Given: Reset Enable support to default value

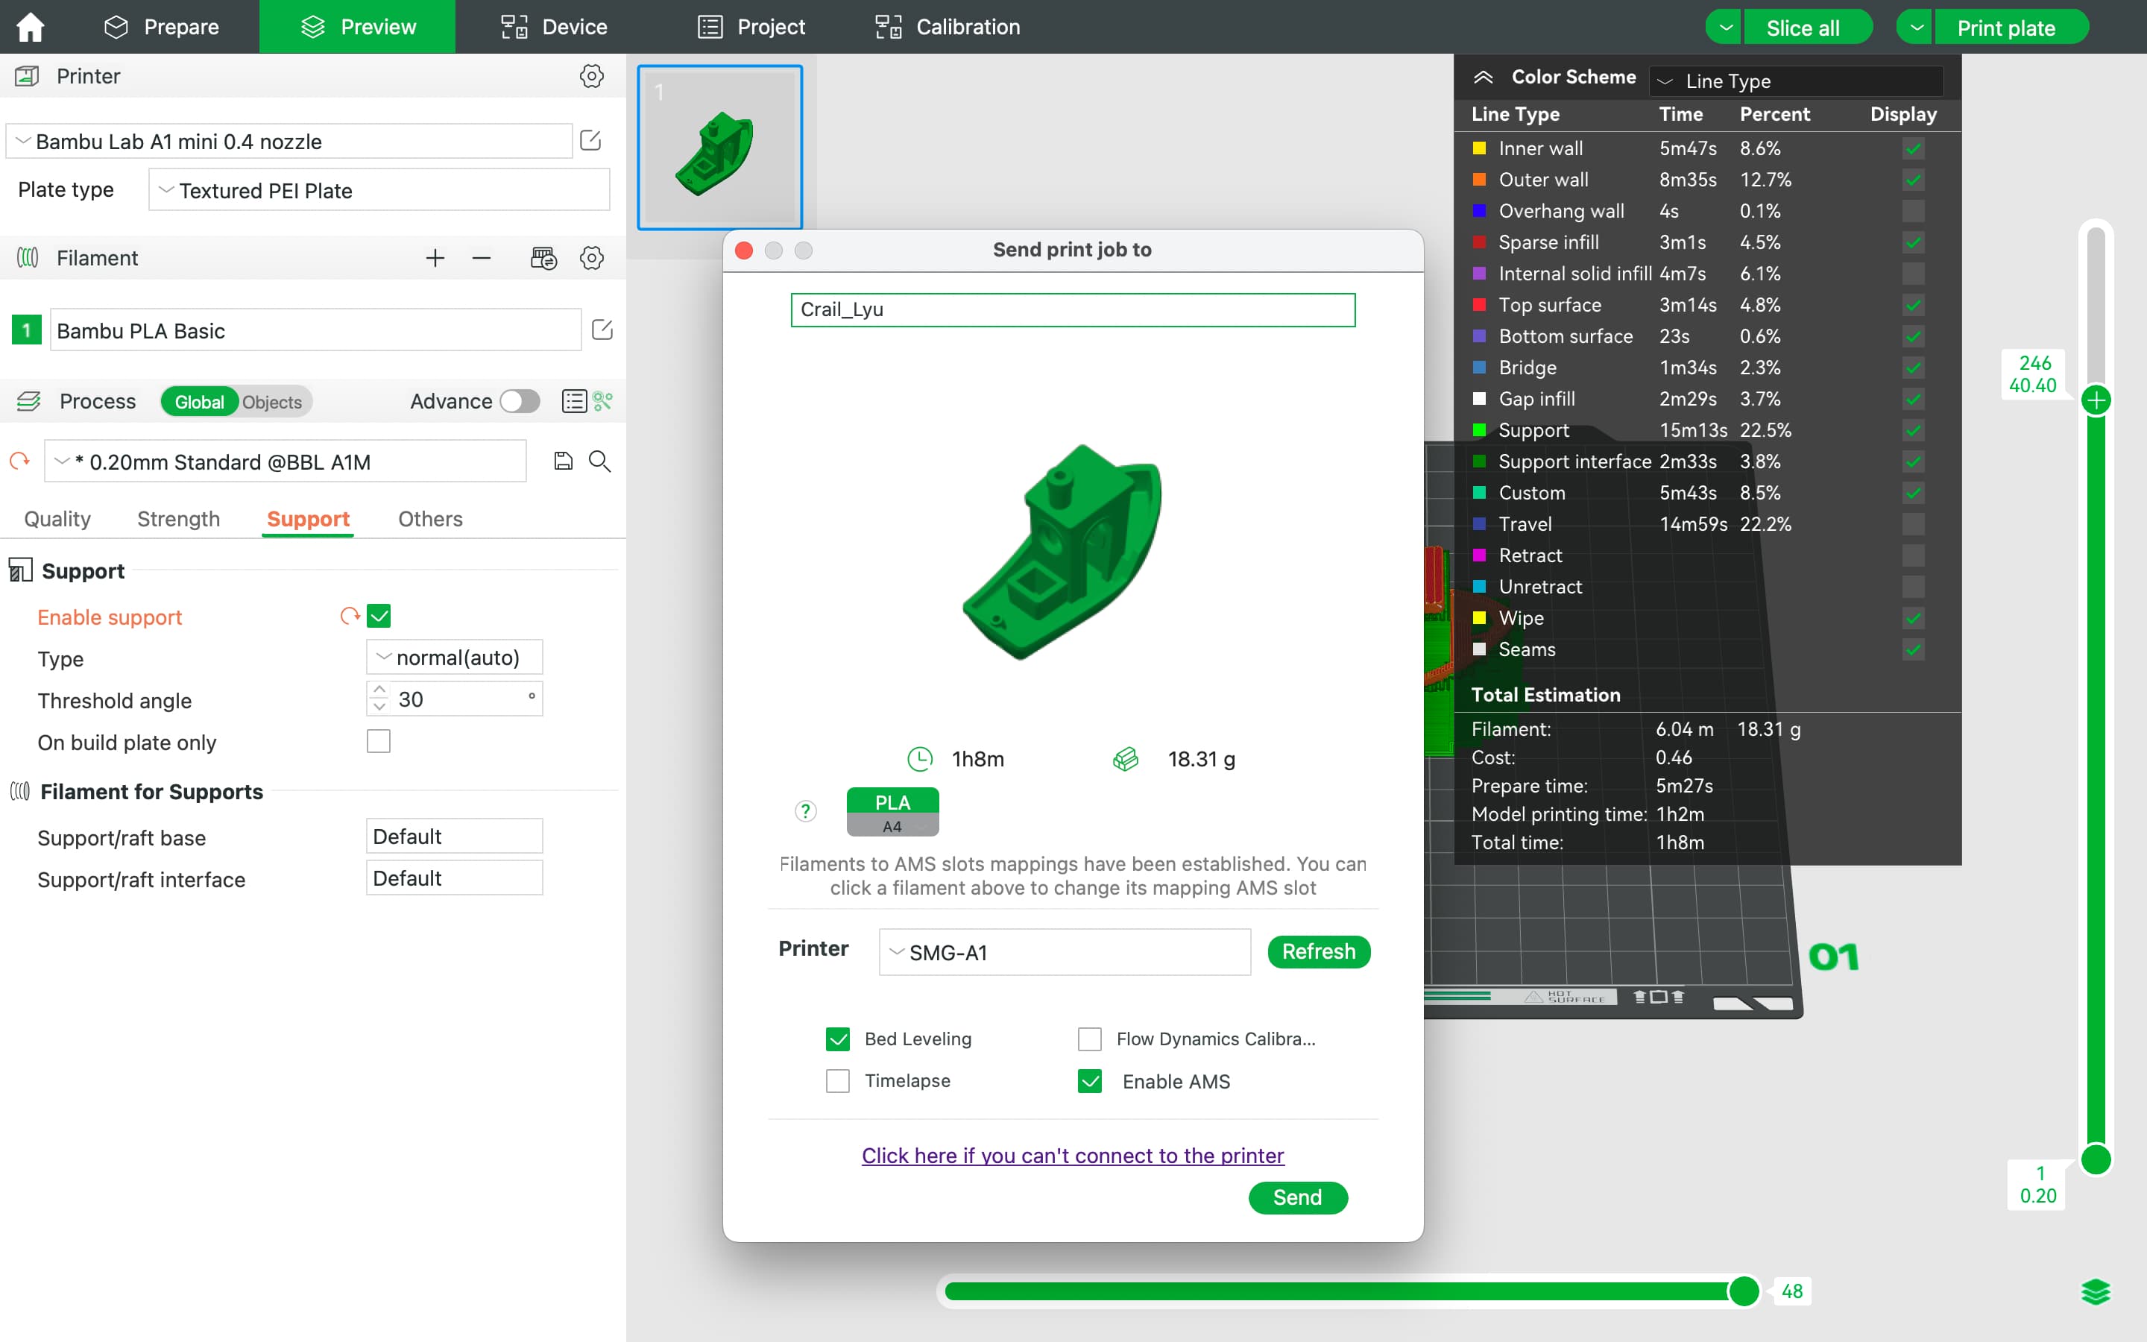Looking at the screenshot, I should point(350,616).
